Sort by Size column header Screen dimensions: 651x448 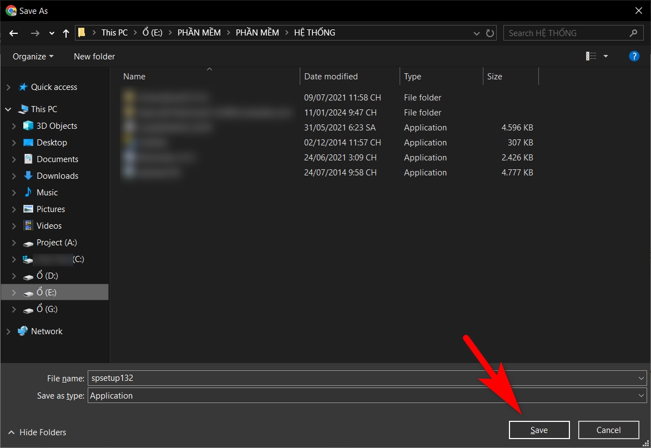pos(494,77)
